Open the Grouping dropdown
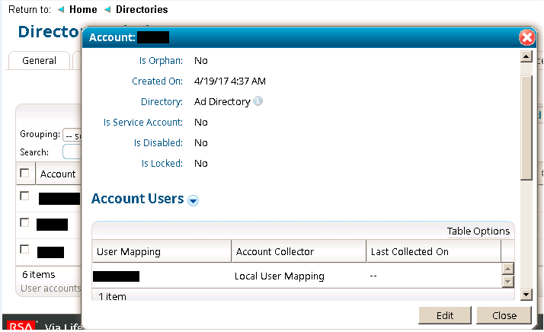Screen dimensions: 544x332 click(72, 135)
